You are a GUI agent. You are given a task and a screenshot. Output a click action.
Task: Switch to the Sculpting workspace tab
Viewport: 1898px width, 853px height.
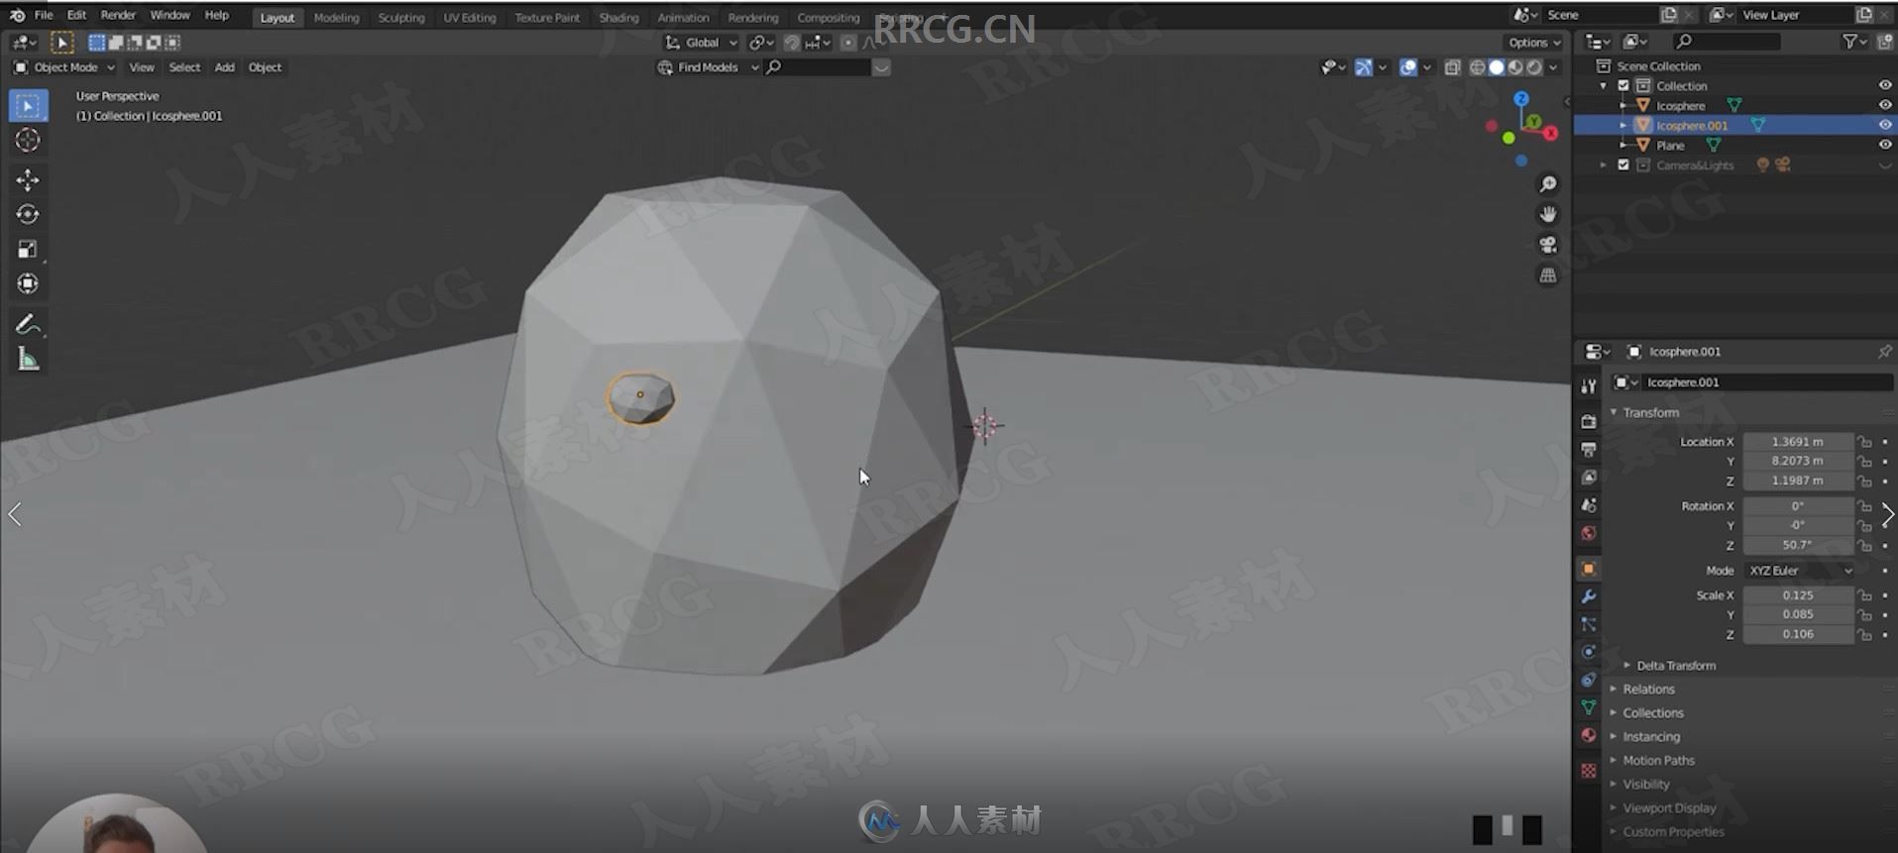point(400,17)
